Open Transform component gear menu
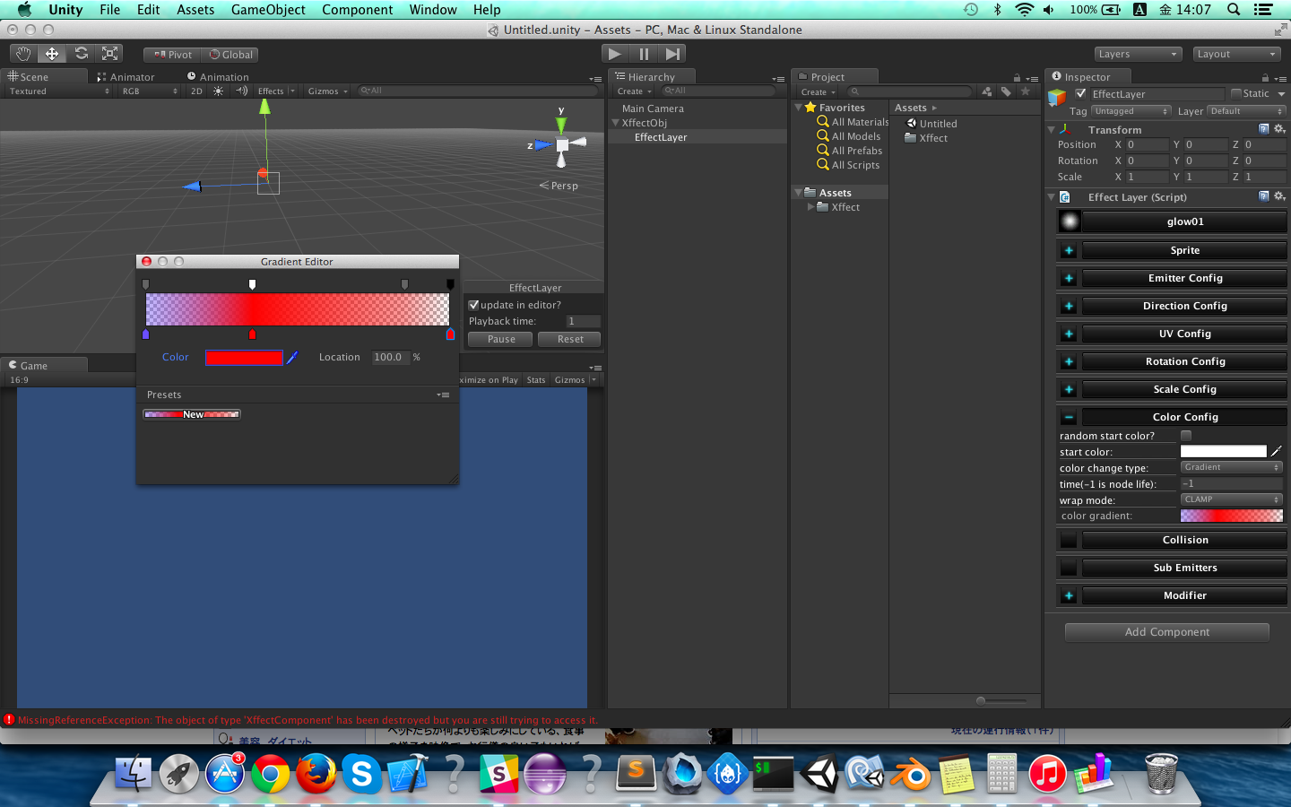Screen dimensions: 1291x807 point(1279,129)
